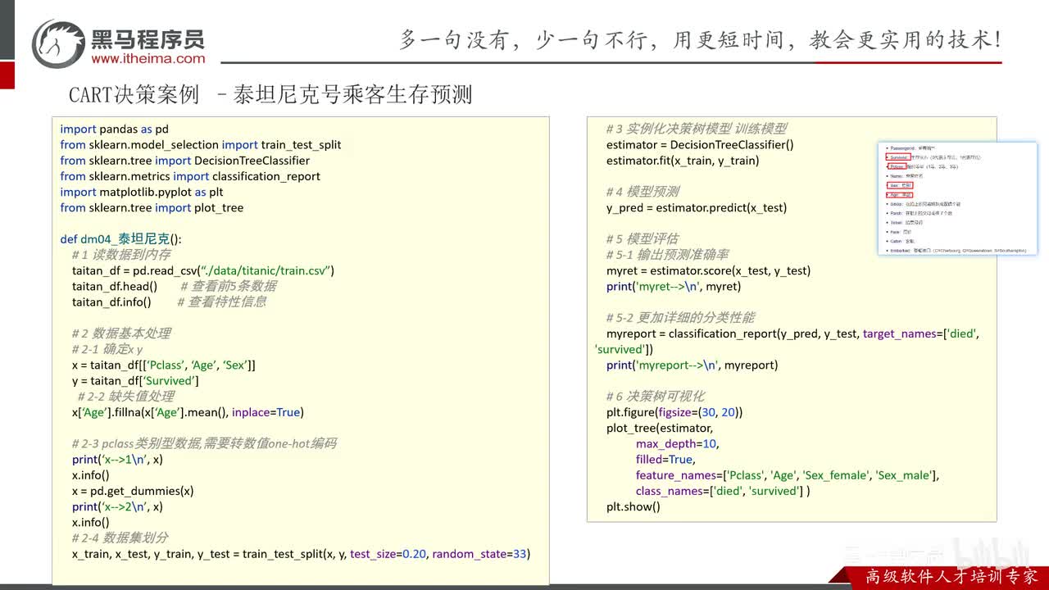This screenshot has height=590, width=1049.
Task: Select the pd.read_csv train.csv line
Action: point(203,270)
